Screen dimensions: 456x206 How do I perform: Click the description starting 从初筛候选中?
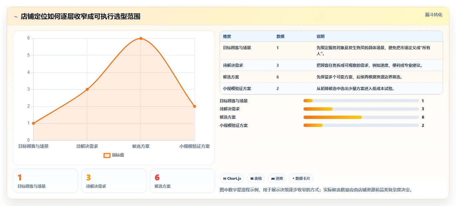click(355, 89)
